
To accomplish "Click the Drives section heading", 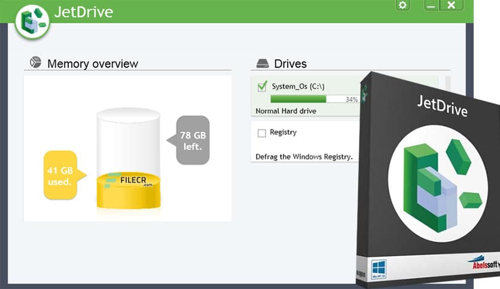I will 290,63.
